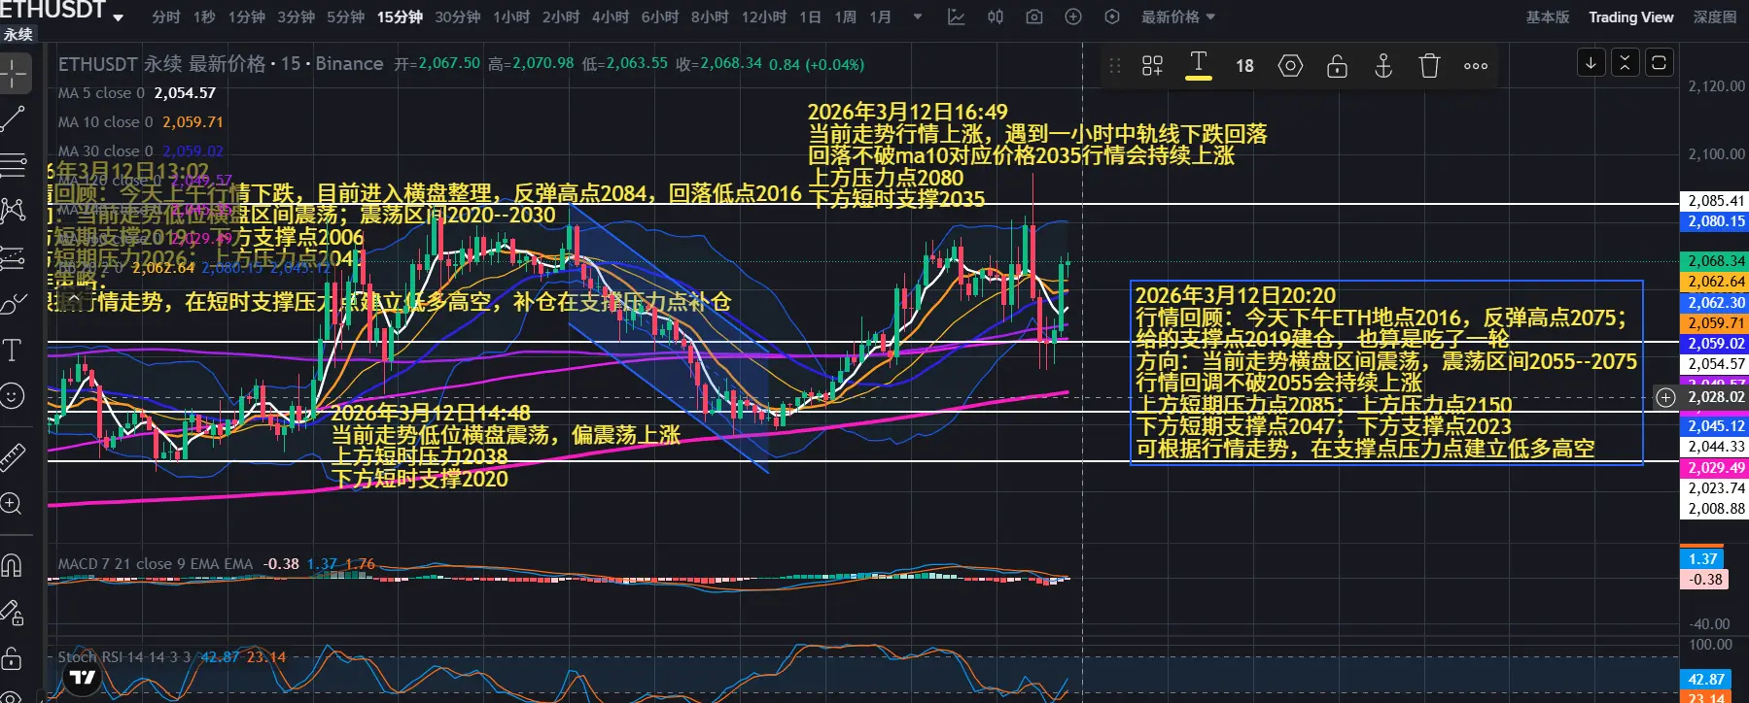Click the down arrow button above price axis

pyautogui.click(x=1591, y=63)
